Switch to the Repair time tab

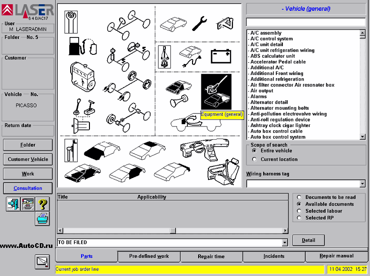[x=211, y=256]
